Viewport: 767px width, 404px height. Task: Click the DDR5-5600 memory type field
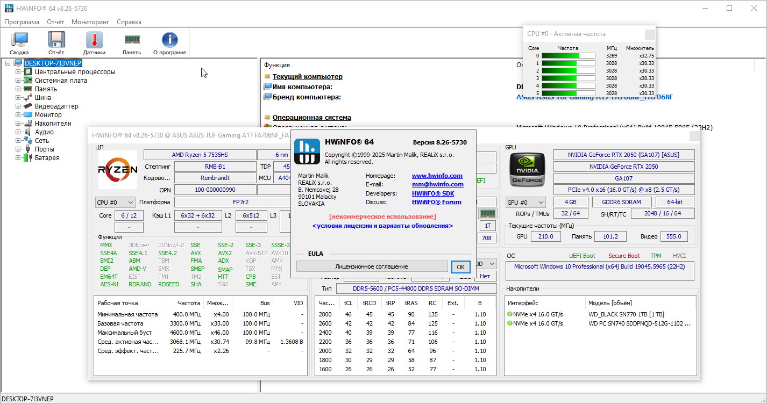[x=417, y=288]
